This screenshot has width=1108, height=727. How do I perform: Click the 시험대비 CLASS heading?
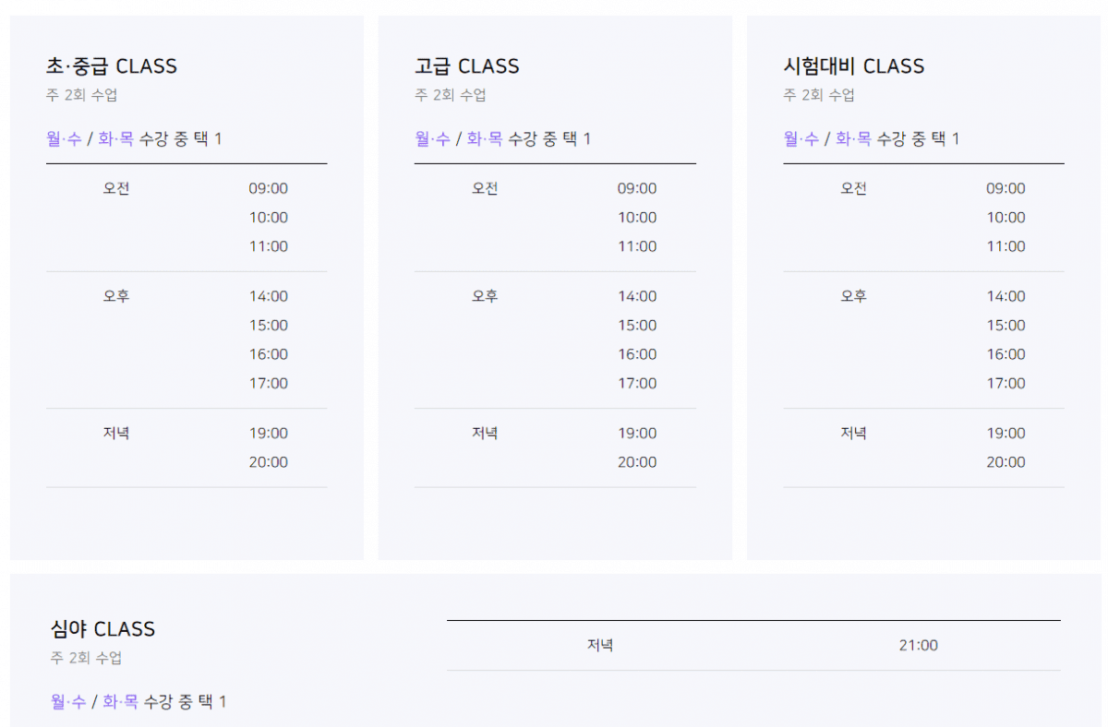[x=853, y=66]
